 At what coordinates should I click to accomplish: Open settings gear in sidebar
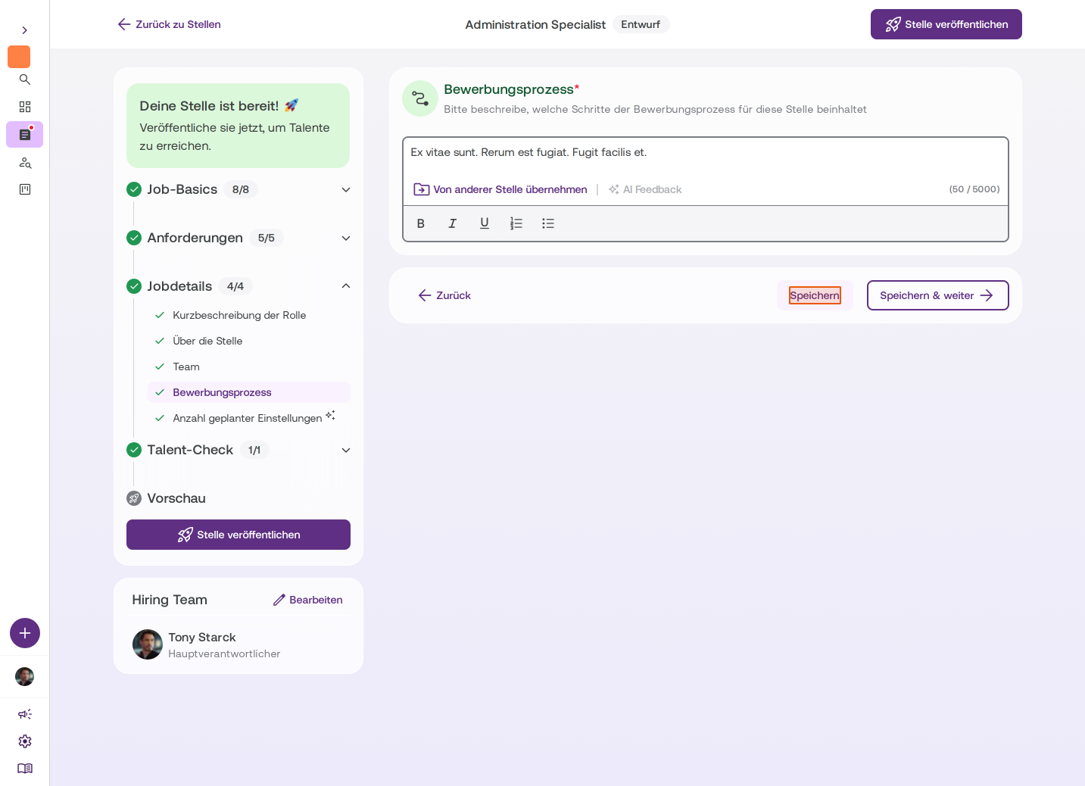click(x=25, y=741)
